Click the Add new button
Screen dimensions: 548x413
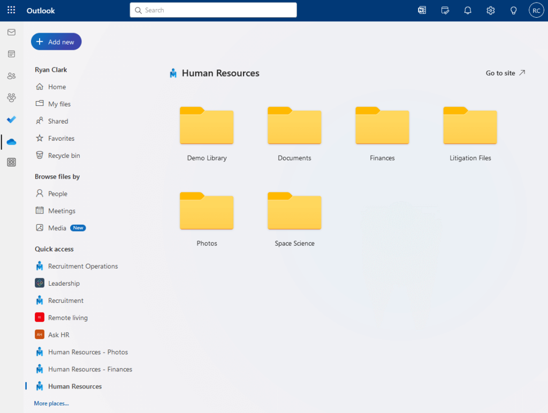pyautogui.click(x=56, y=42)
